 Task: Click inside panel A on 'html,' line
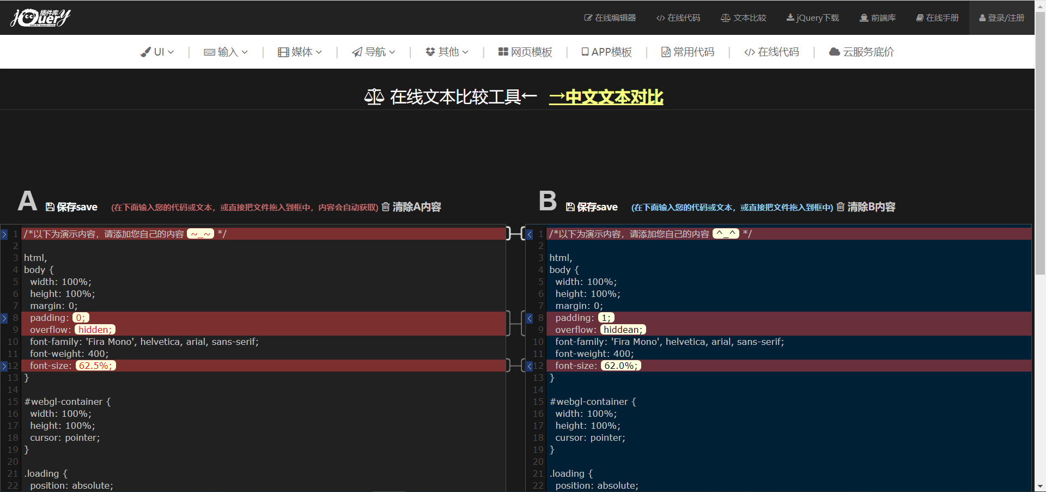click(35, 258)
